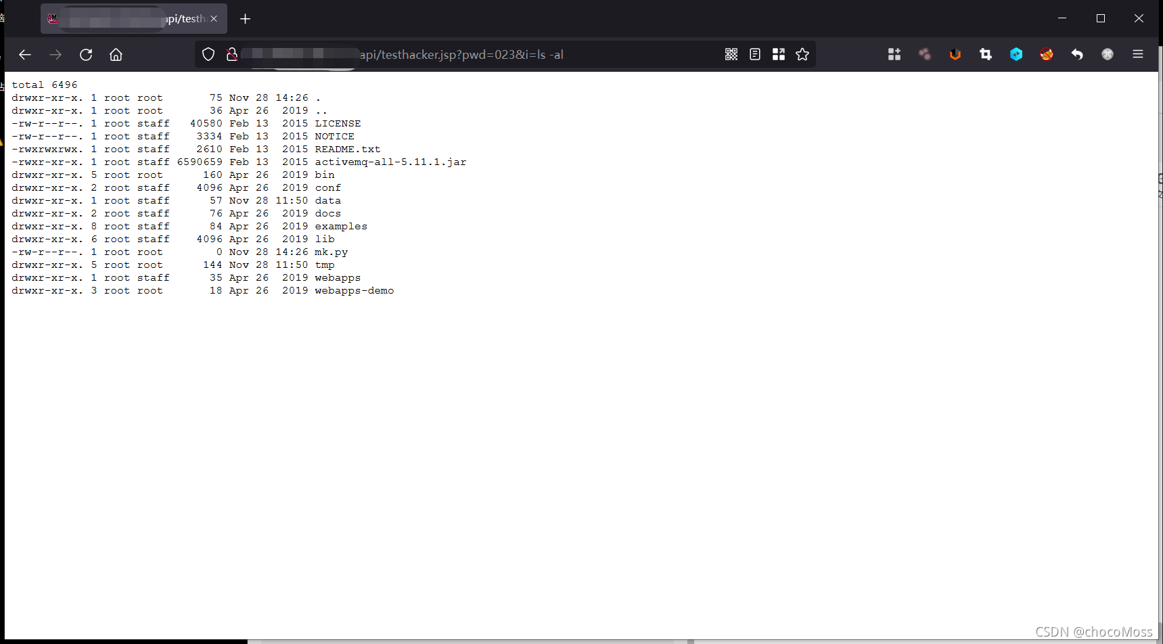Click the LICENSE file name
This screenshot has height=644, width=1163.
(x=338, y=123)
